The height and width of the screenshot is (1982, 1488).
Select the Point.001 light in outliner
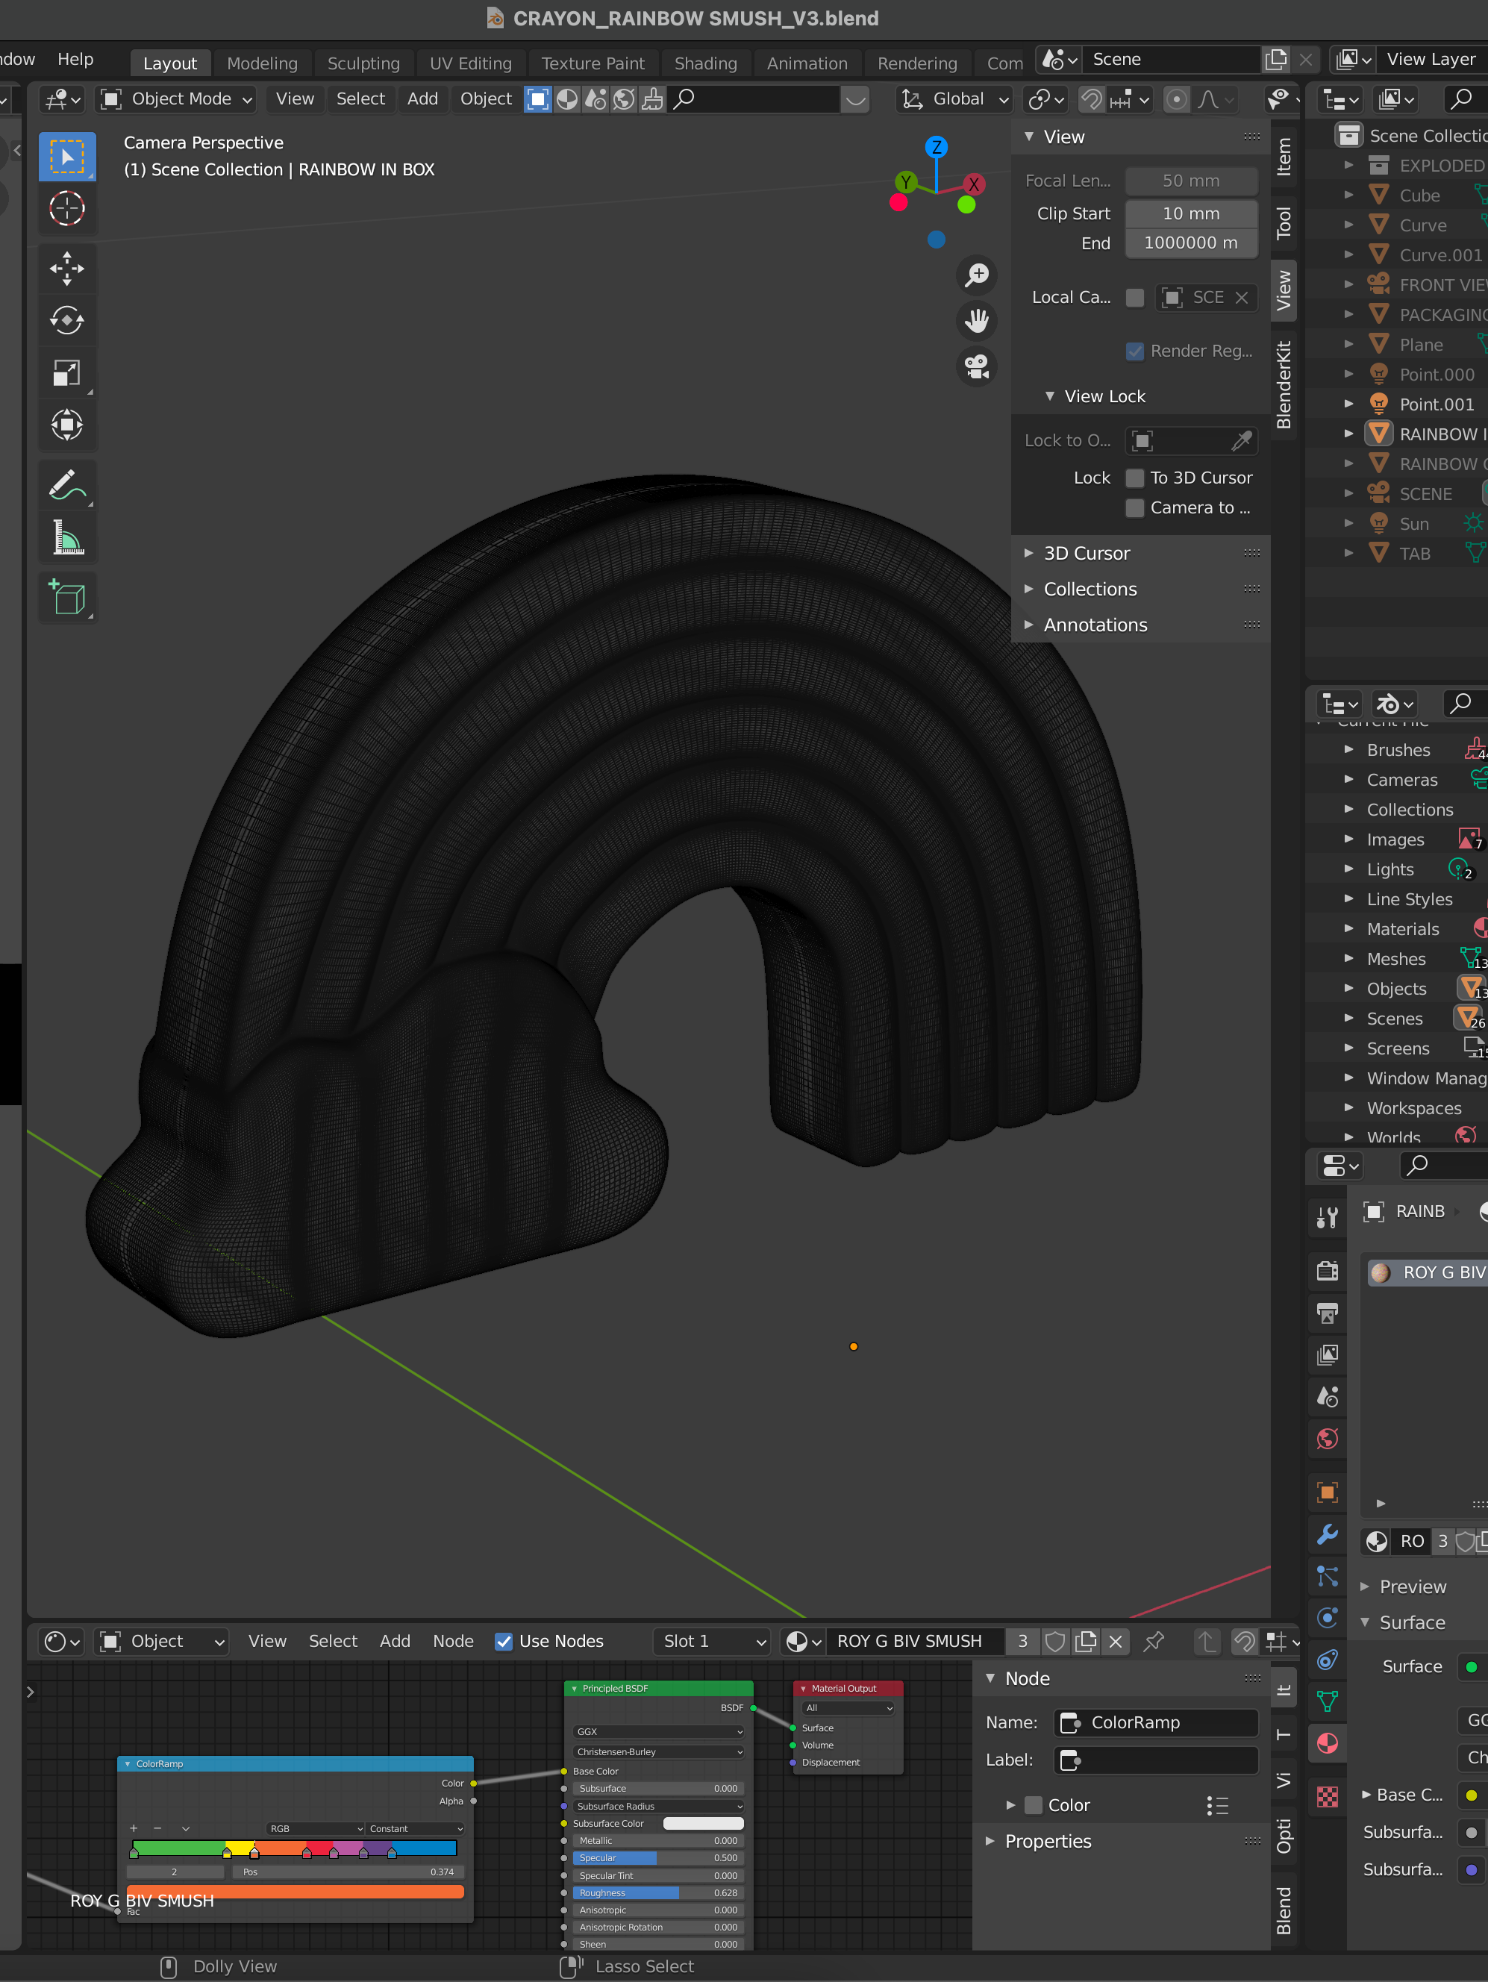point(1436,404)
